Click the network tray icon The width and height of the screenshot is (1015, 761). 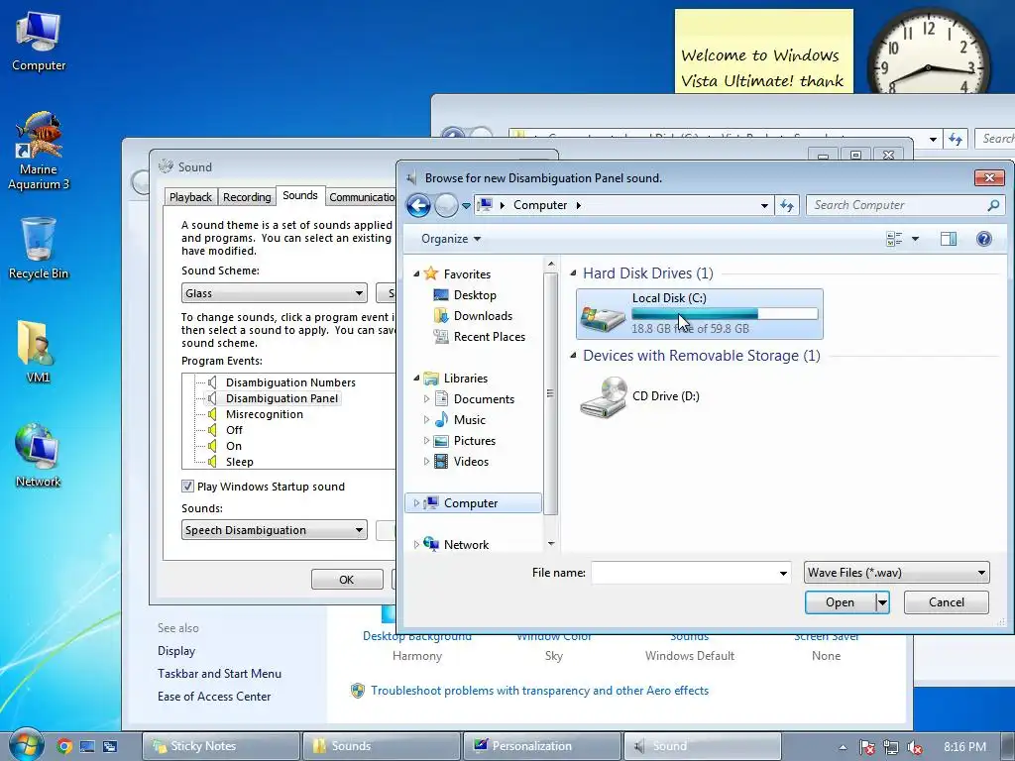(x=891, y=747)
